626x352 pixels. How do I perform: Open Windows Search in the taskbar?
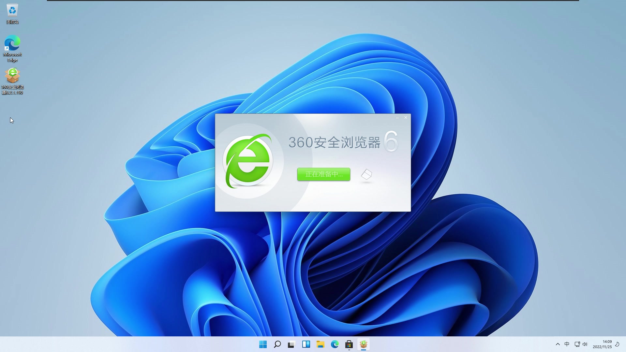(277, 344)
